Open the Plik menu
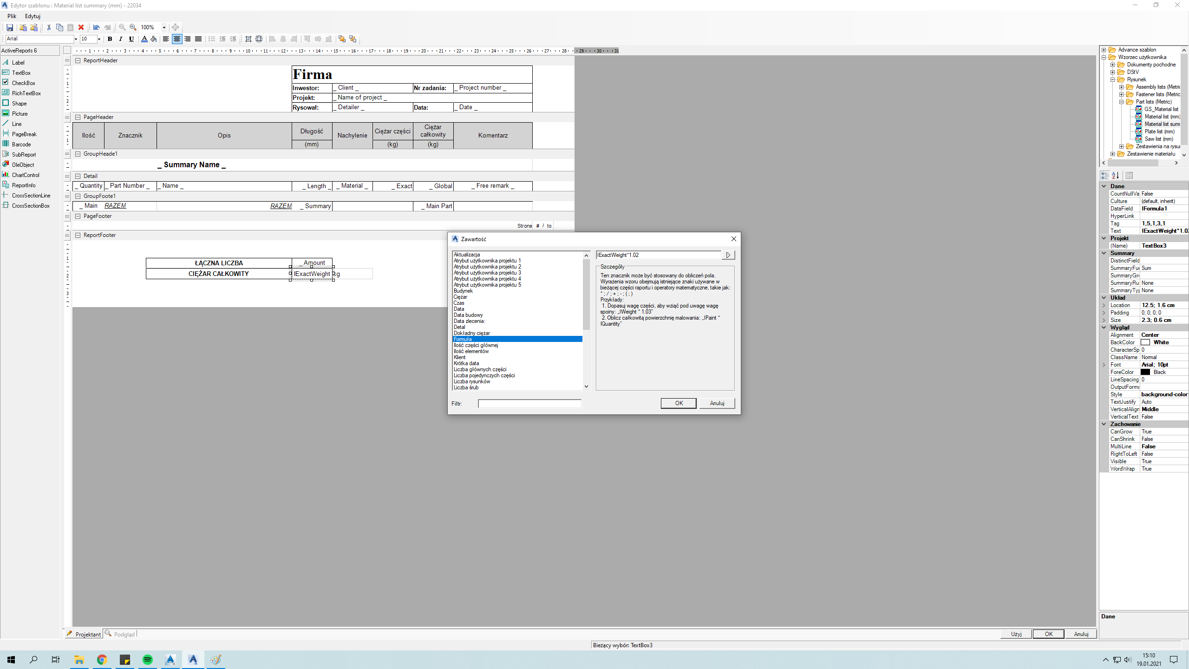Image resolution: width=1189 pixels, height=669 pixels. pos(12,16)
